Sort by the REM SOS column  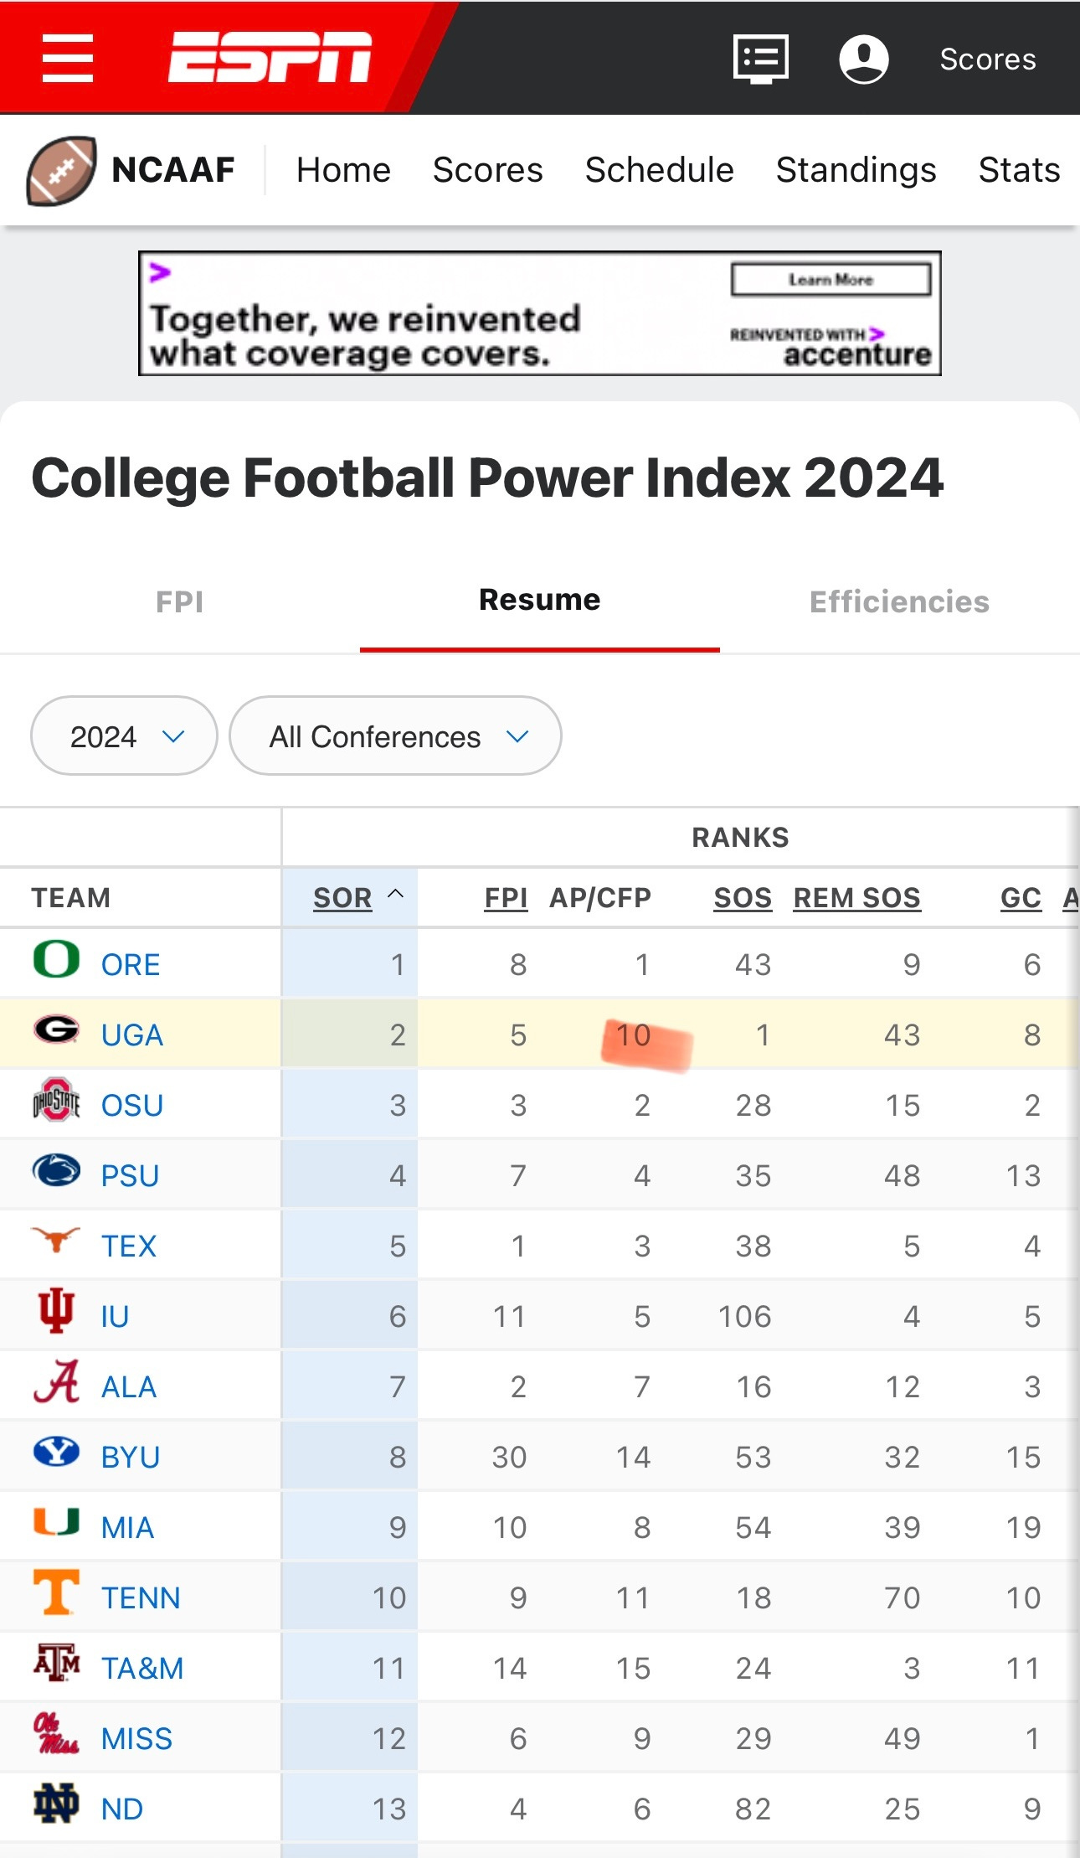[x=856, y=898]
